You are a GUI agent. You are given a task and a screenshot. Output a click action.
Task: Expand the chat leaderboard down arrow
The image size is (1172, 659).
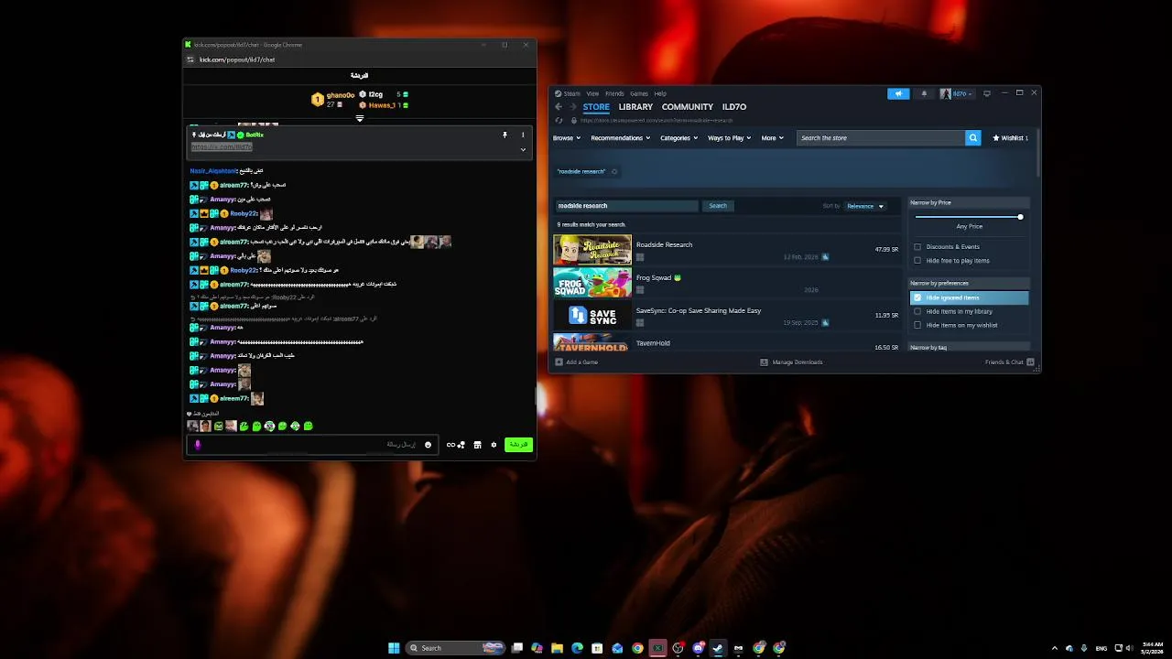(x=360, y=118)
